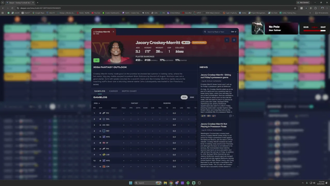Switch to the CAREER tab
Screen dimensions: 330x186
tap(113, 91)
